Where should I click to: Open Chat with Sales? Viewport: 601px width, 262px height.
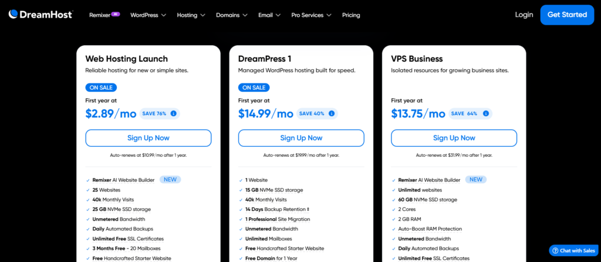[574, 250]
